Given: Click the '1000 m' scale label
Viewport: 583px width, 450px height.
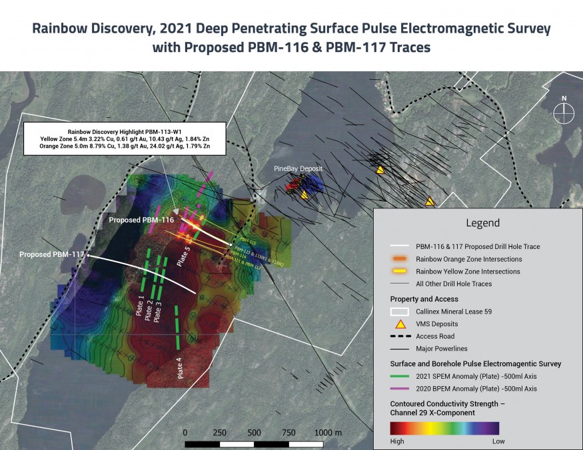Looking at the screenshot, I should (x=328, y=433).
